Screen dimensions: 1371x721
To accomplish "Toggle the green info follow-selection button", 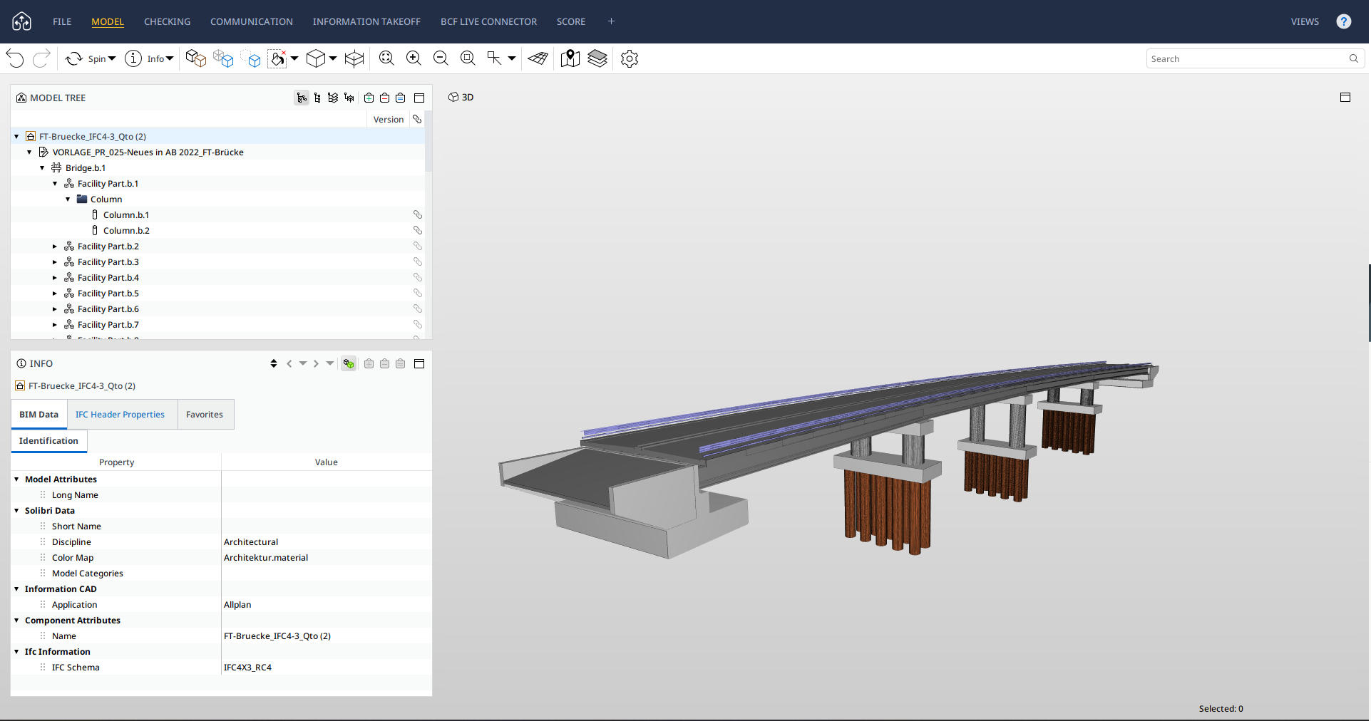I will [x=349, y=363].
